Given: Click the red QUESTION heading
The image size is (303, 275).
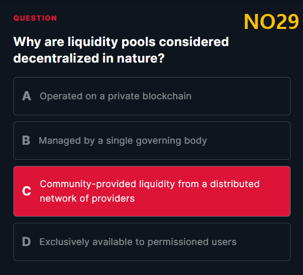Looking at the screenshot, I should point(35,18).
